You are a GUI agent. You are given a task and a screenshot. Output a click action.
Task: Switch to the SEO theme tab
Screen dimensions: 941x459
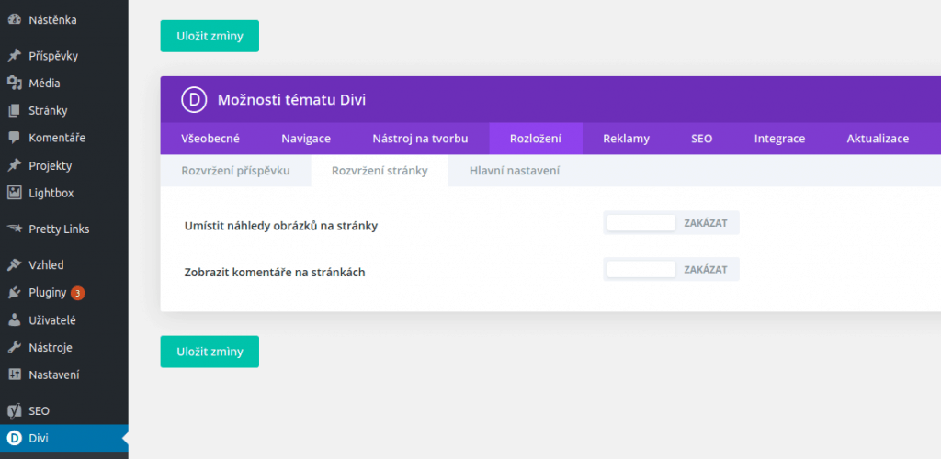701,139
